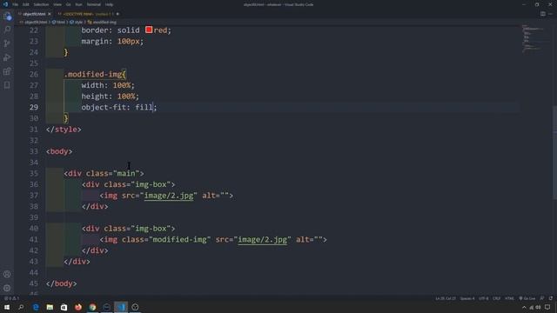Open Run and Debug view
The height and width of the screenshot is (313, 557).
click(x=7, y=57)
